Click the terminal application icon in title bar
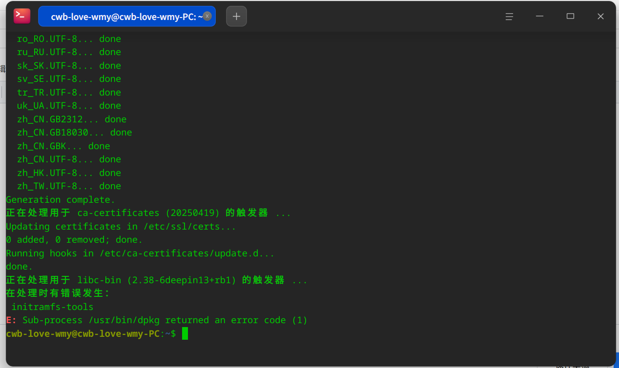Image resolution: width=619 pixels, height=368 pixels. pos(22,16)
